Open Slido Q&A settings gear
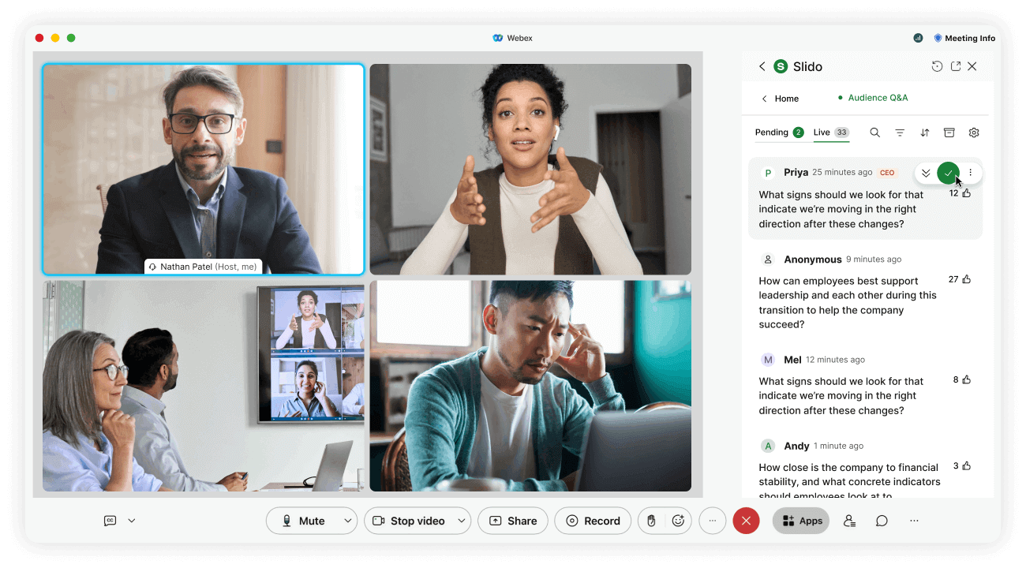Viewport: 1026px width, 568px height. pyautogui.click(x=973, y=133)
